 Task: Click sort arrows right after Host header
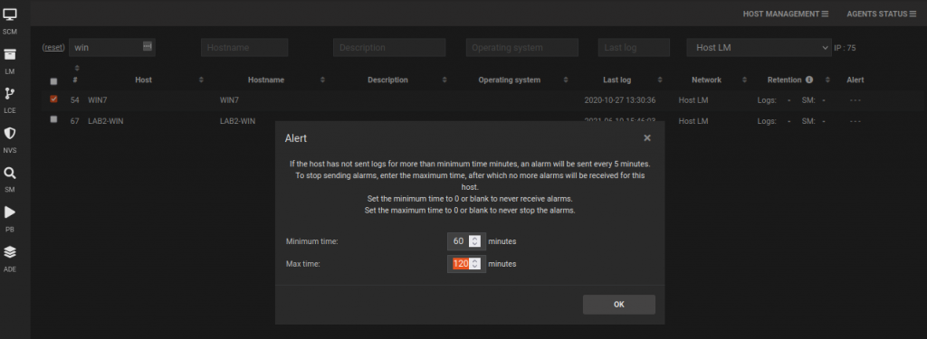[201, 80]
